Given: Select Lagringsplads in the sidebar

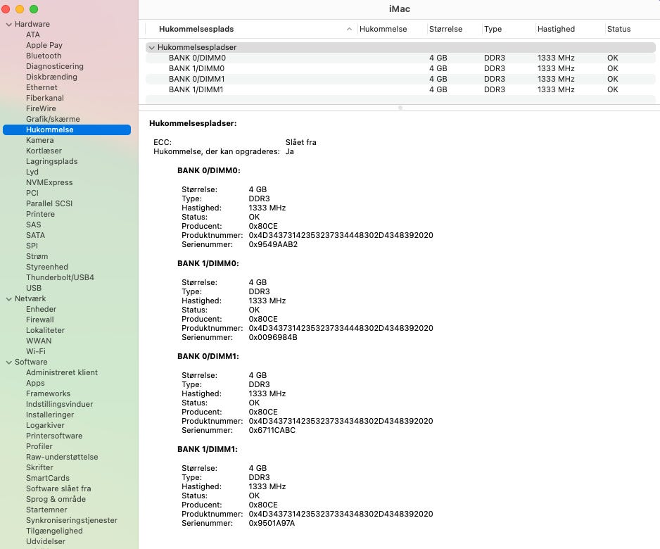Looking at the screenshot, I should pos(51,161).
